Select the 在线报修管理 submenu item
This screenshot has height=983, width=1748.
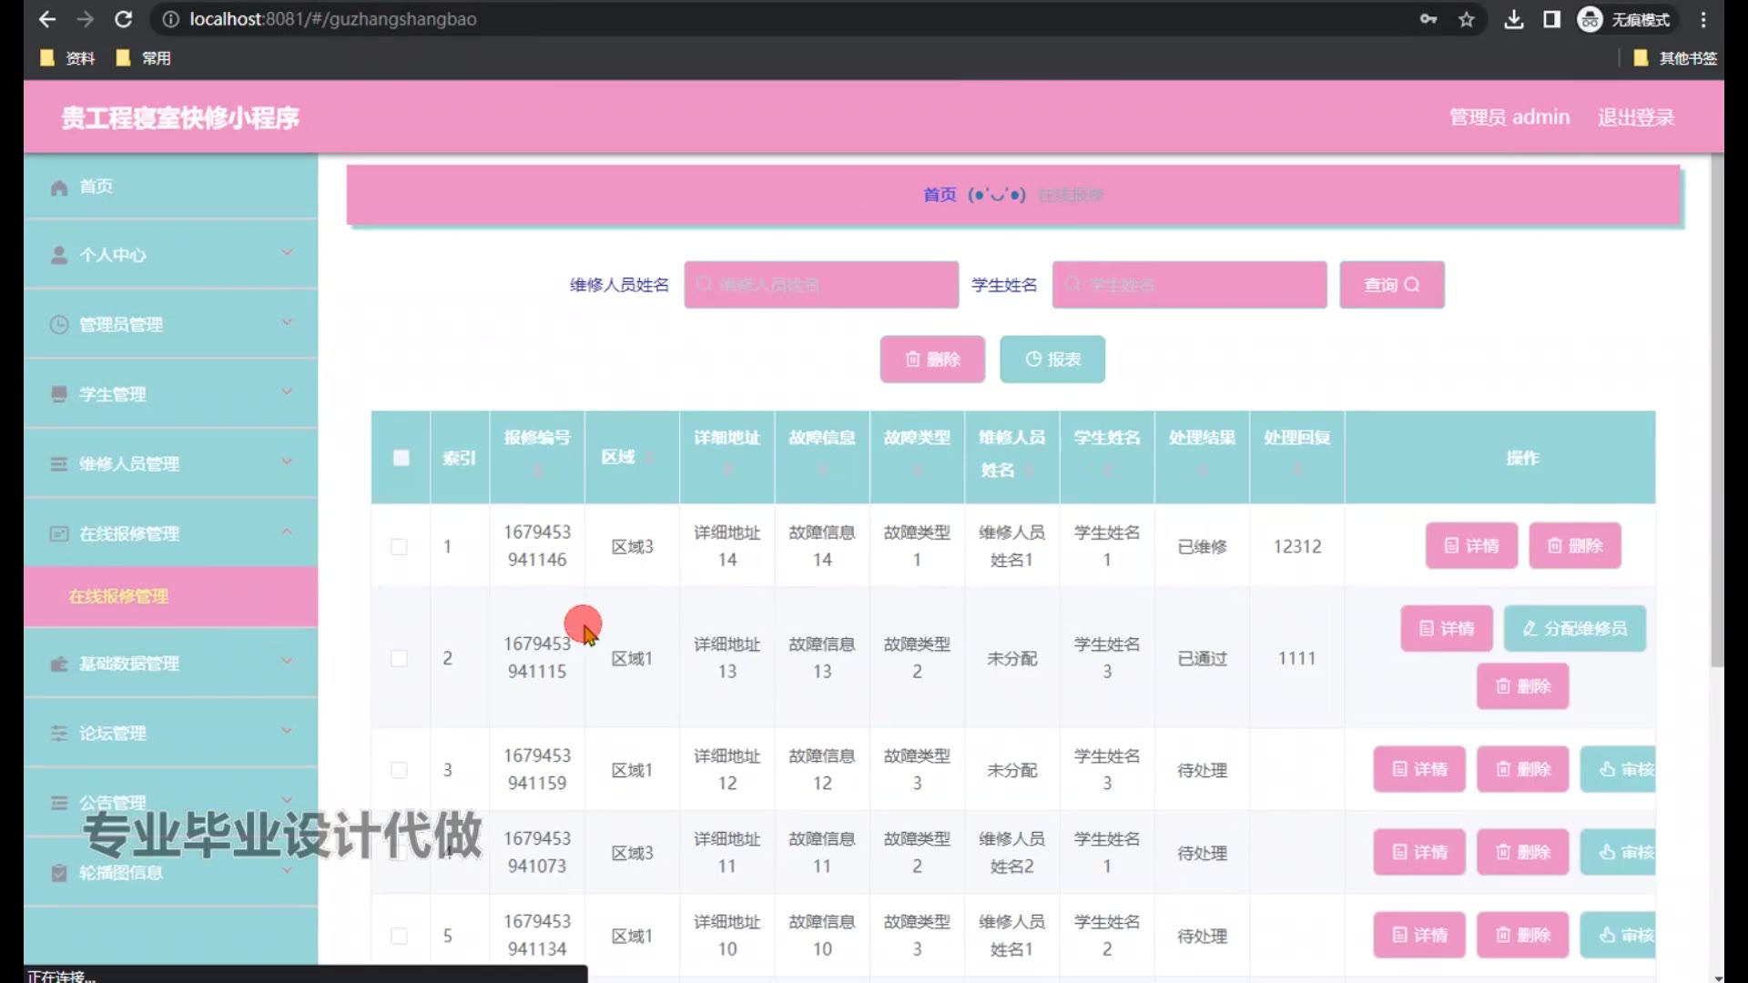coord(119,597)
